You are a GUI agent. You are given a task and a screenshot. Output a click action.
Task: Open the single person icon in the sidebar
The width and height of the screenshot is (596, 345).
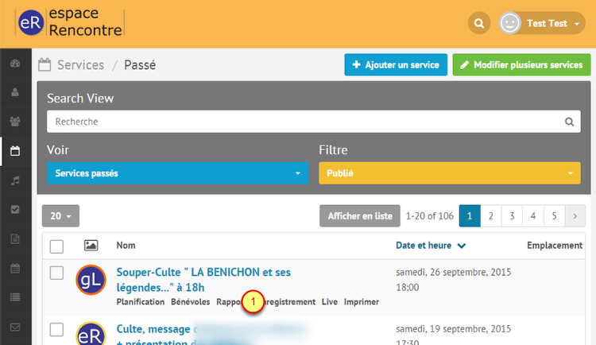pyautogui.click(x=15, y=92)
